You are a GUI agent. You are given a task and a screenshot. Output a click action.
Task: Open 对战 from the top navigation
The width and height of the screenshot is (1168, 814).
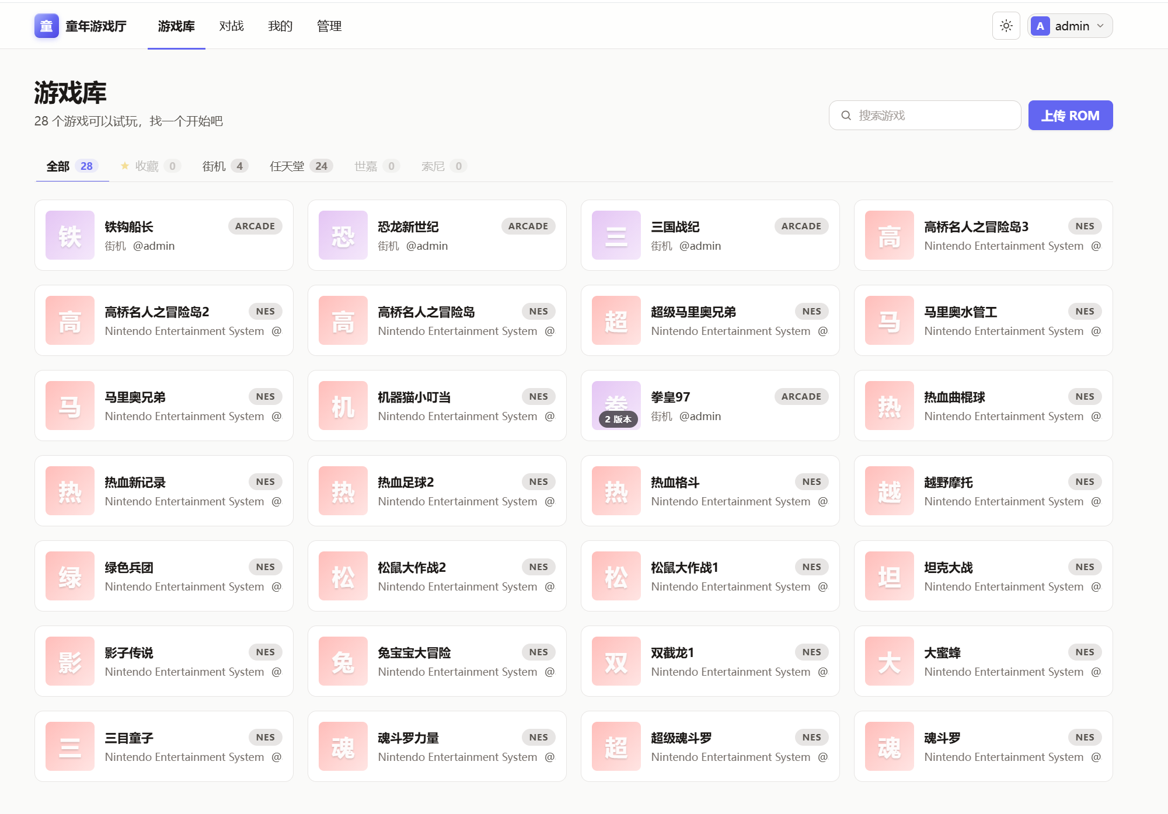pyautogui.click(x=231, y=26)
